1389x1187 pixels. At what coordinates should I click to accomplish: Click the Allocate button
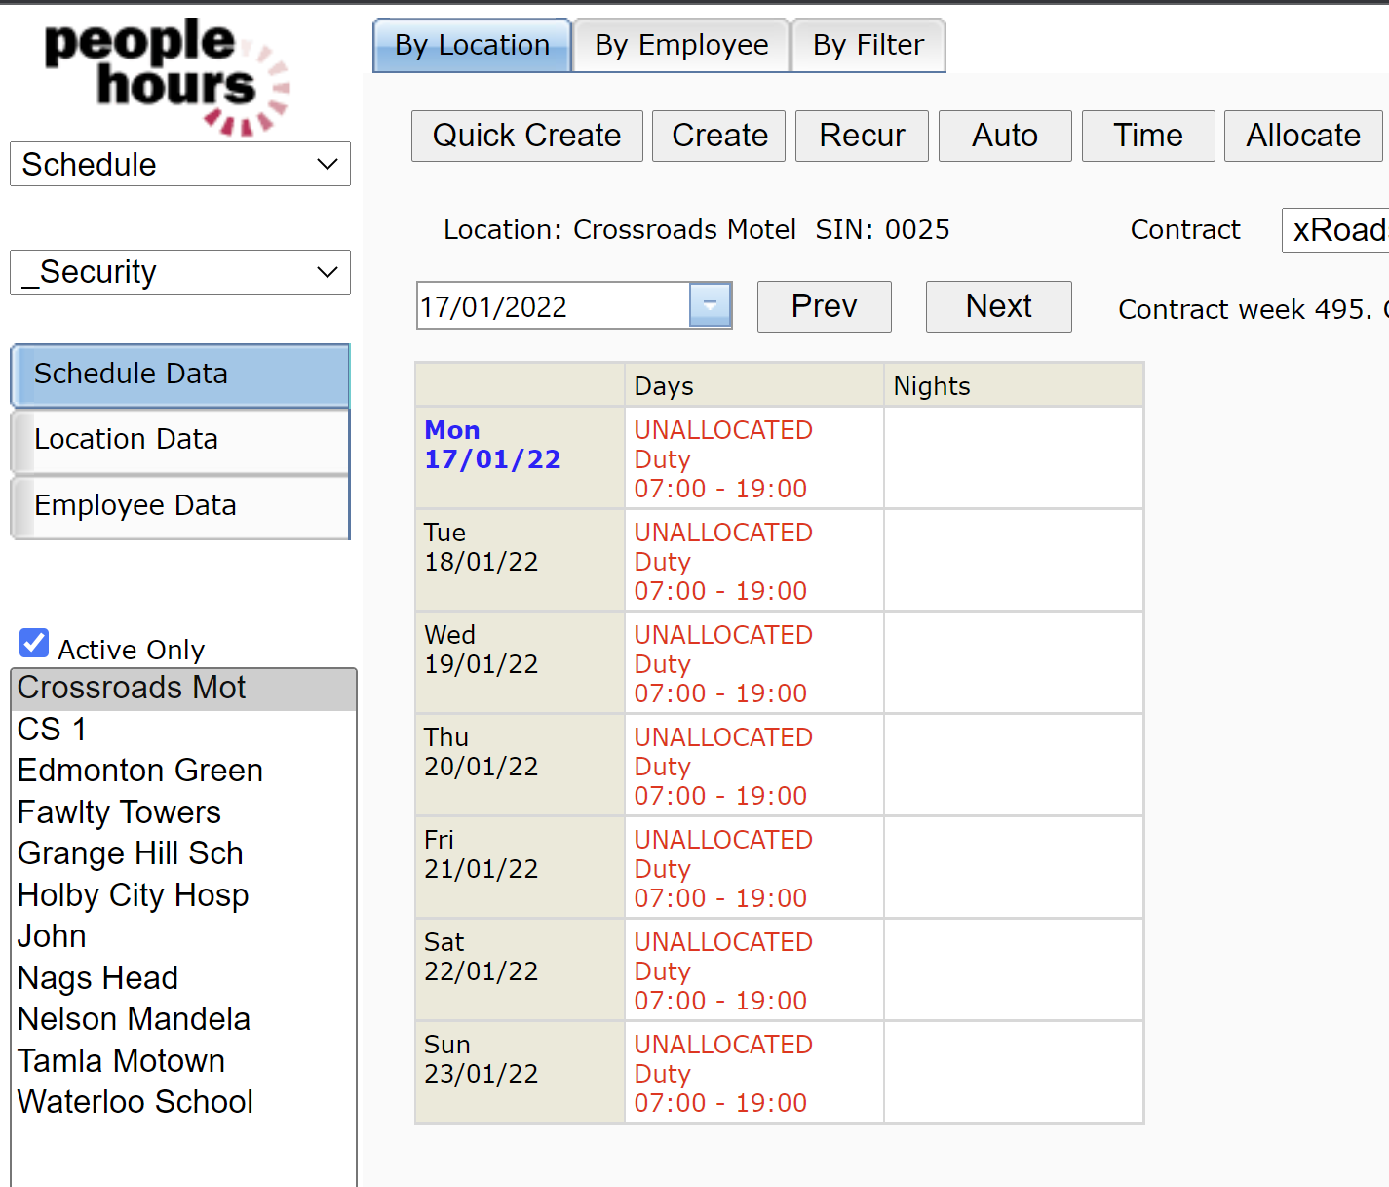(1302, 136)
